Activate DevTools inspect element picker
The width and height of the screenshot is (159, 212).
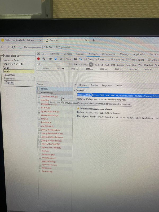pos(38,54)
